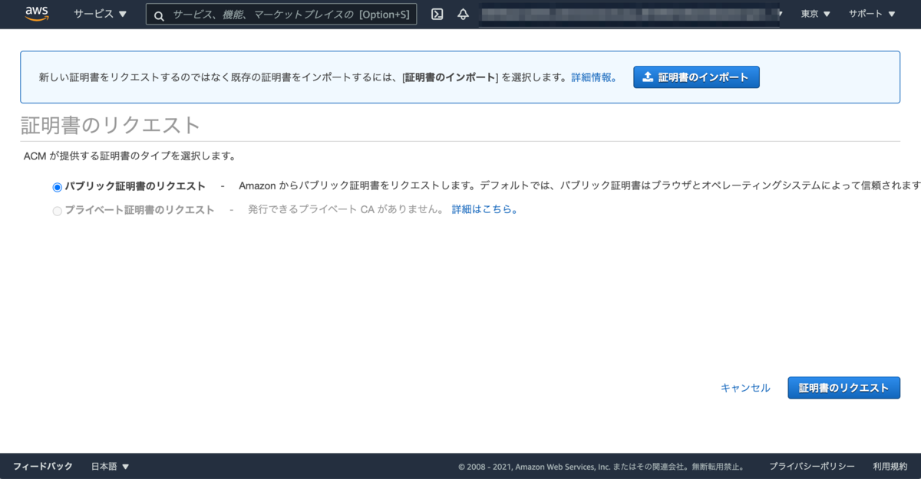Viewport: 921px width, 479px height.
Task: Follow the 詳細情報 link in the banner
Action: click(593, 77)
